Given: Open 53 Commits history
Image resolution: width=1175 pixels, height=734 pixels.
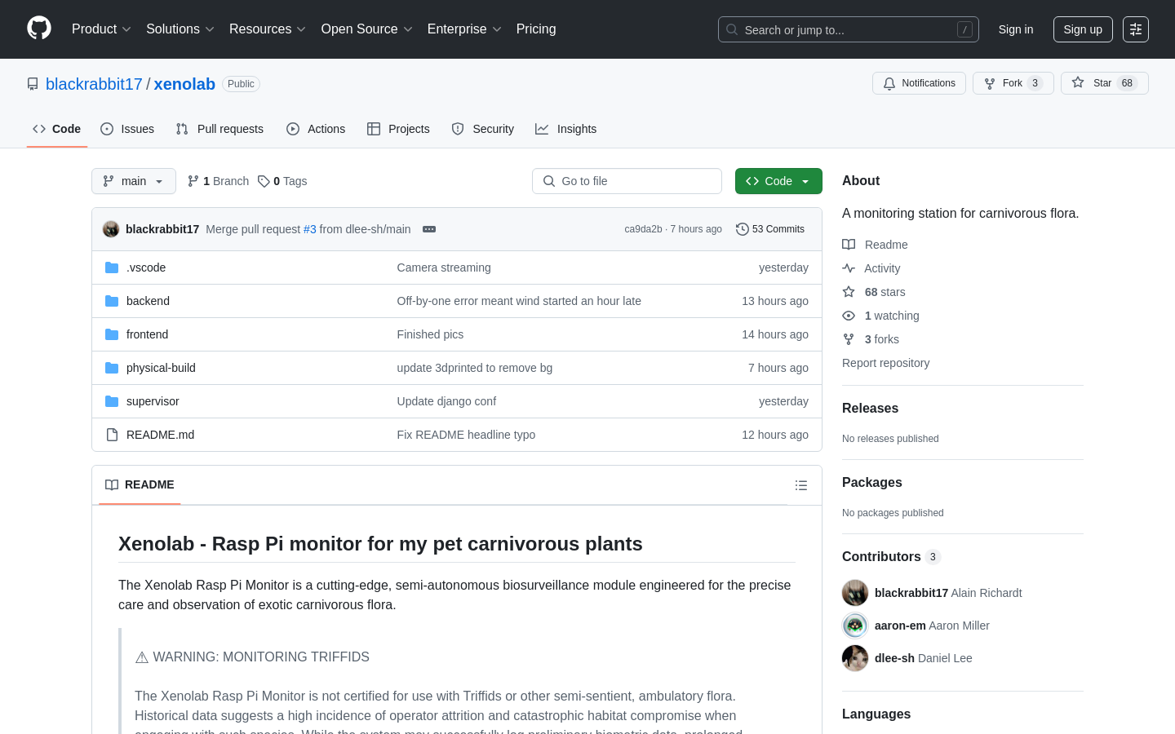Looking at the screenshot, I should click(x=770, y=229).
